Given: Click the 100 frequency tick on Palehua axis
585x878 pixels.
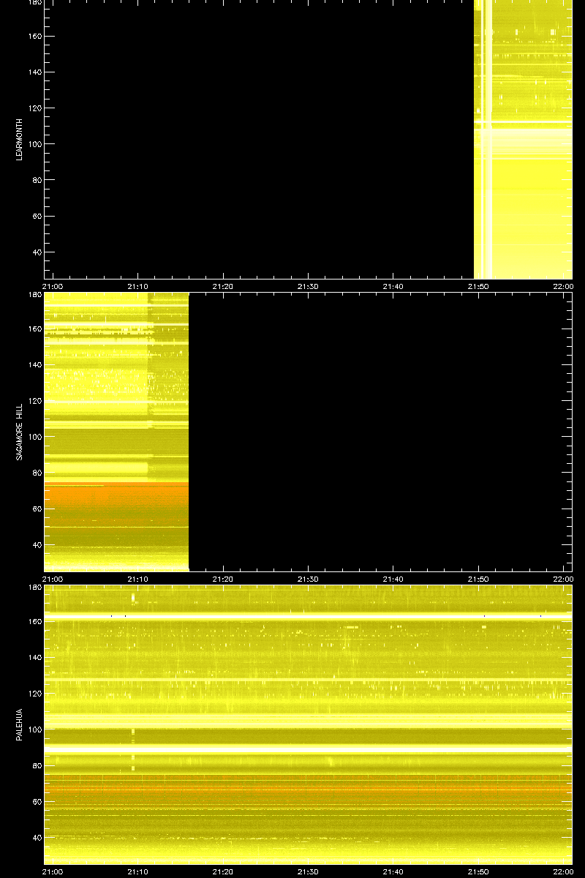Looking at the screenshot, I should (34, 729).
